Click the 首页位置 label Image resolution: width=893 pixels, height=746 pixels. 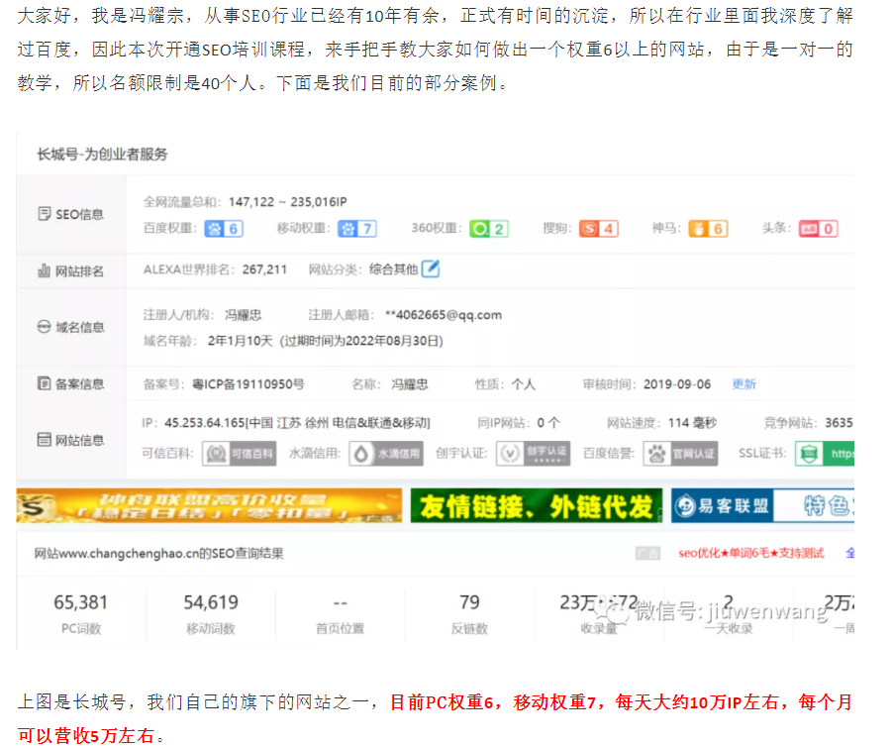[x=340, y=628]
